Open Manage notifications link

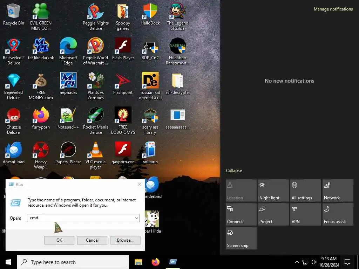[333, 9]
